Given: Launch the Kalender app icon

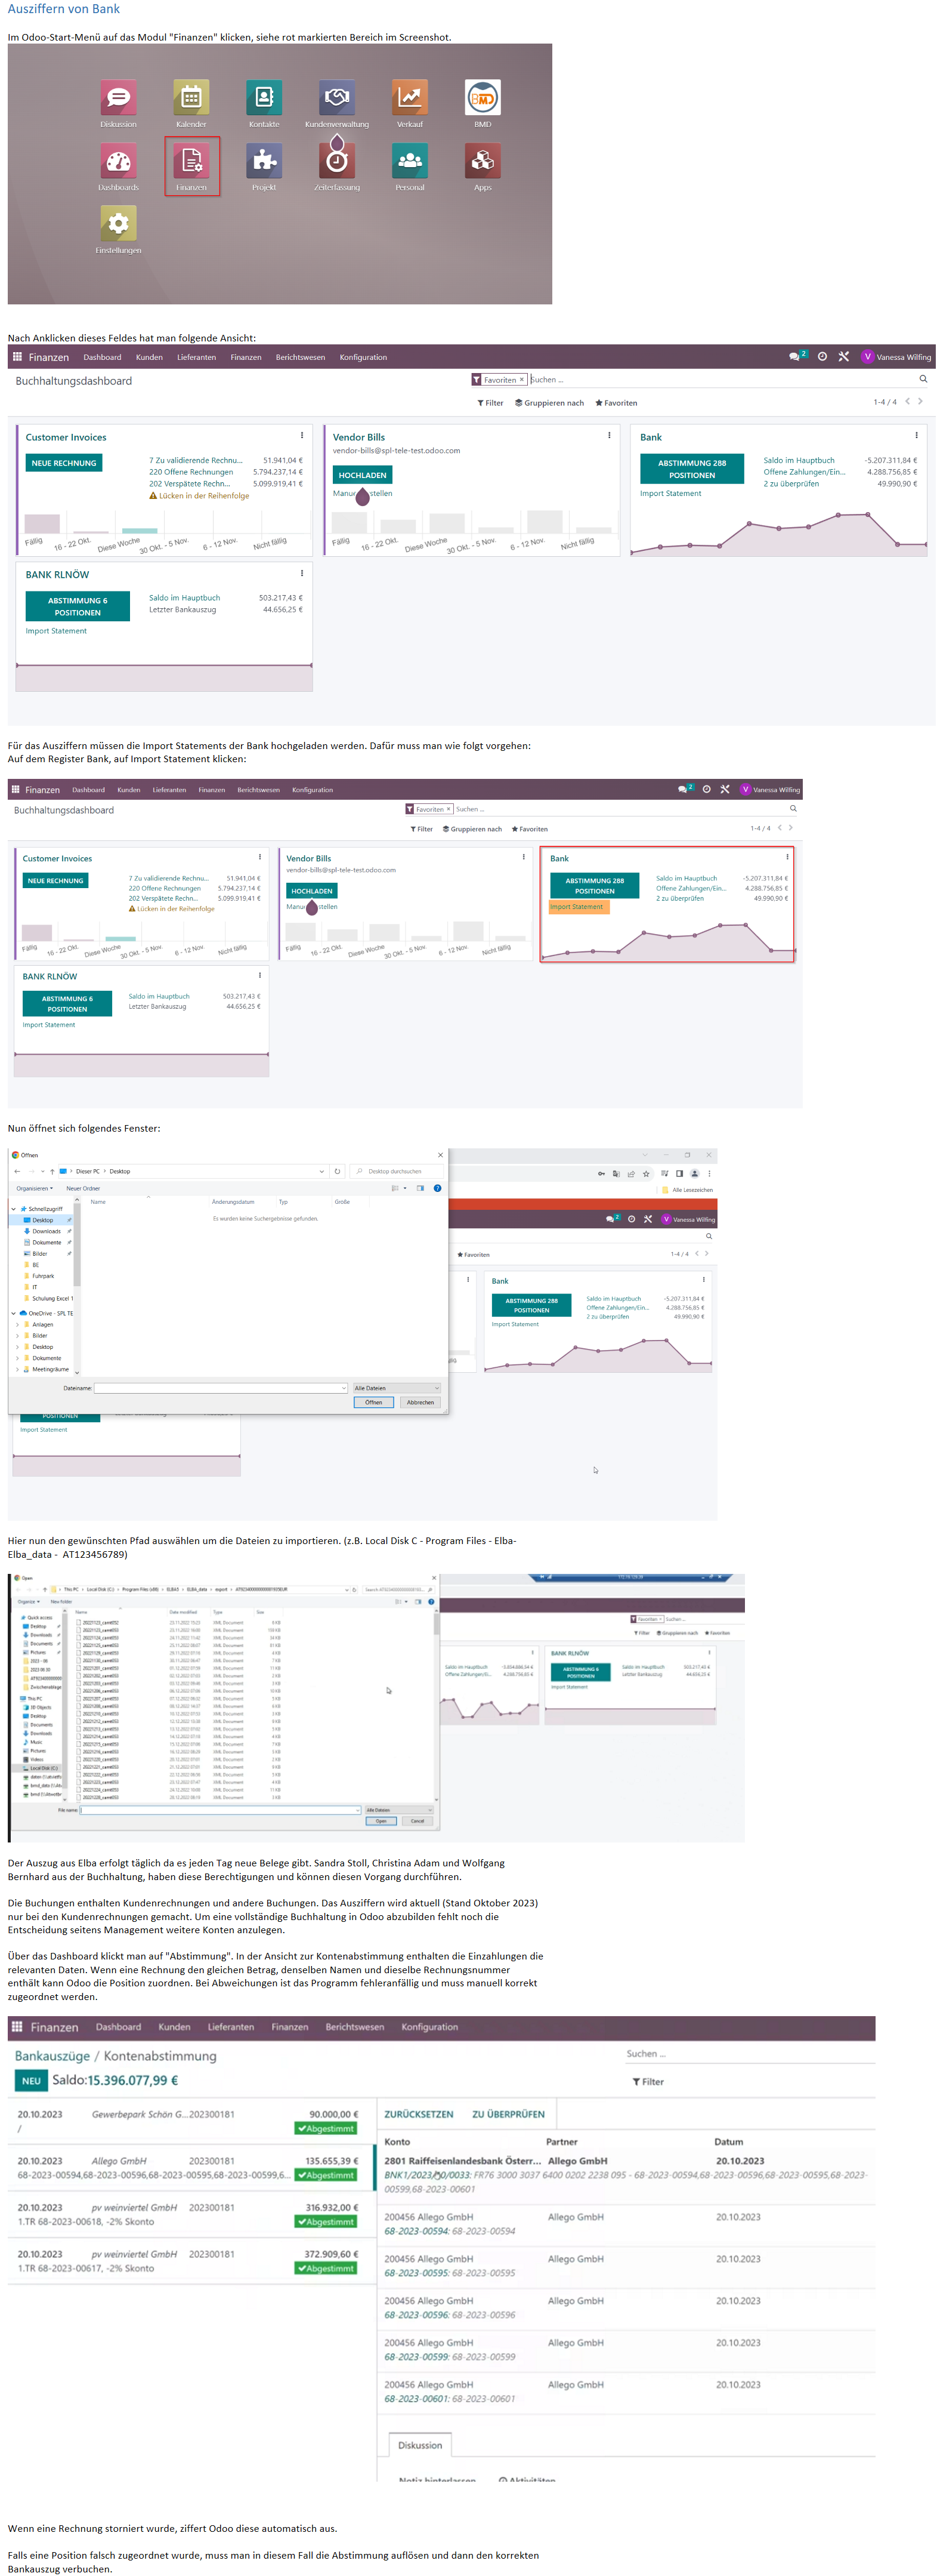Looking at the screenshot, I should click(192, 97).
